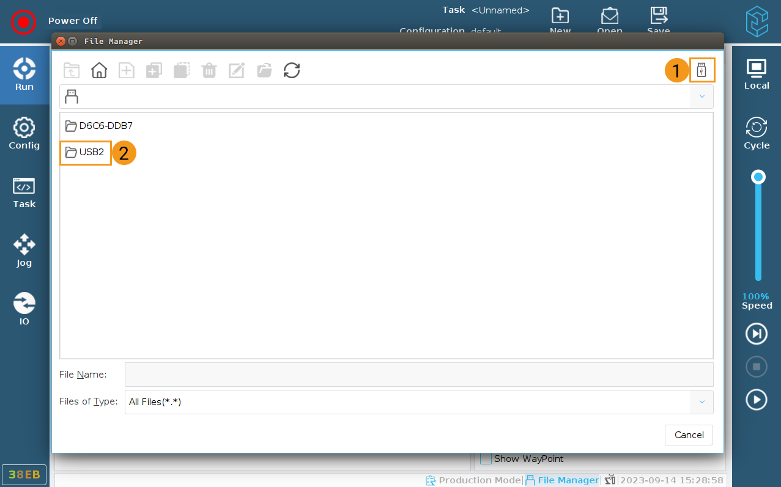Open the Config tab in sidebar
The image size is (781, 487).
[24, 133]
